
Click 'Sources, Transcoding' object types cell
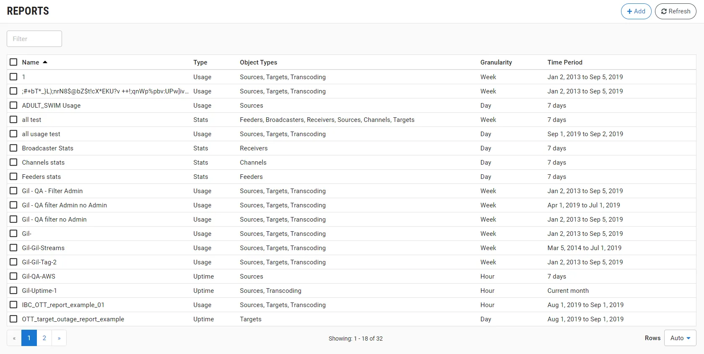click(270, 291)
